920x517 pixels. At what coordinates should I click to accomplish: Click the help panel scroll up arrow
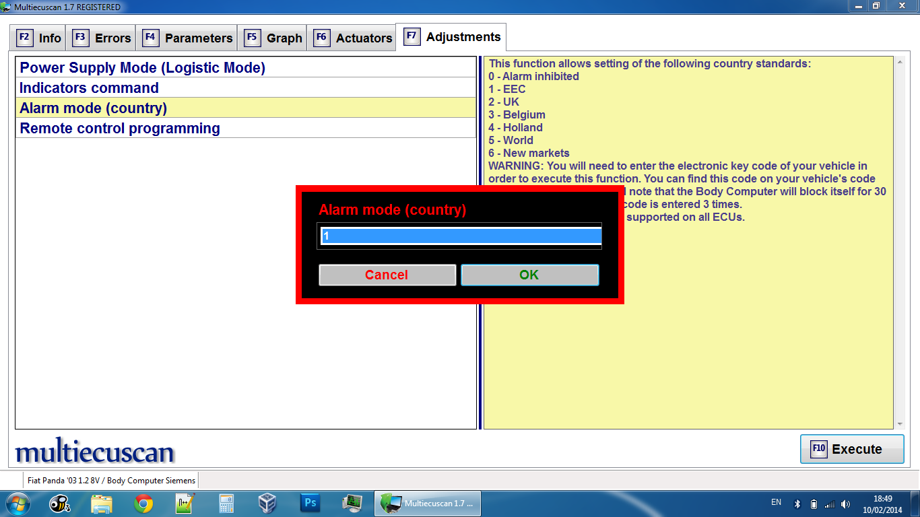(x=900, y=62)
